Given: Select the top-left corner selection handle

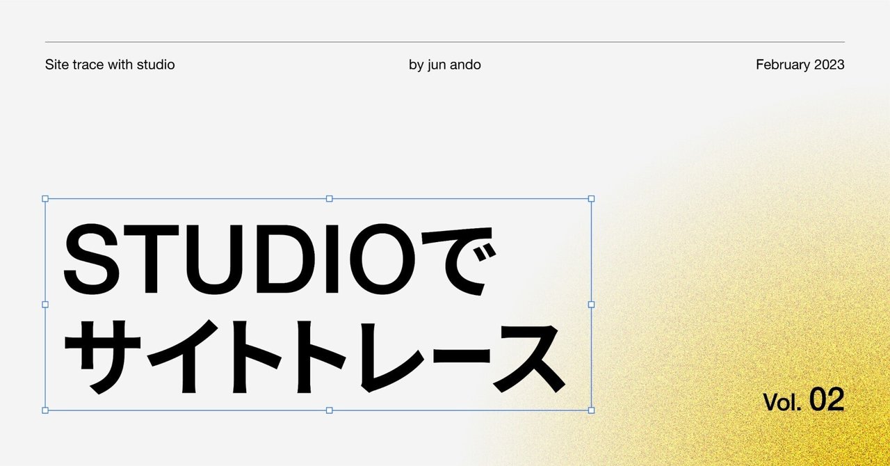Looking at the screenshot, I should click(46, 198).
